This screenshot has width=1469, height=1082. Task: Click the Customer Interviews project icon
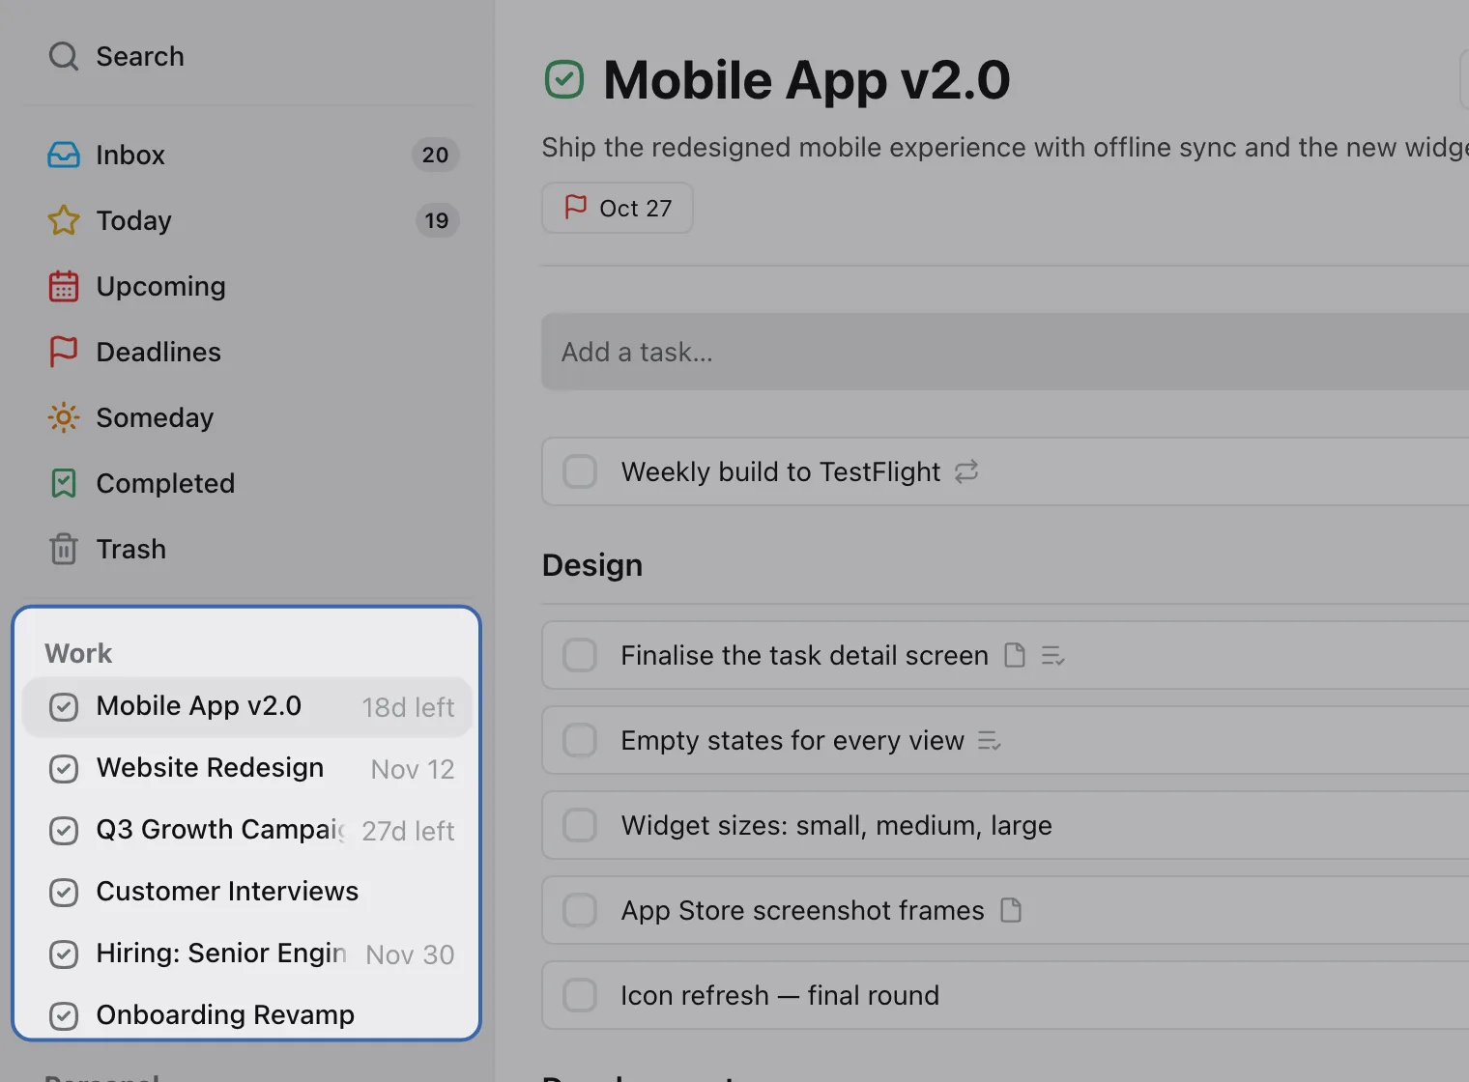[64, 893]
